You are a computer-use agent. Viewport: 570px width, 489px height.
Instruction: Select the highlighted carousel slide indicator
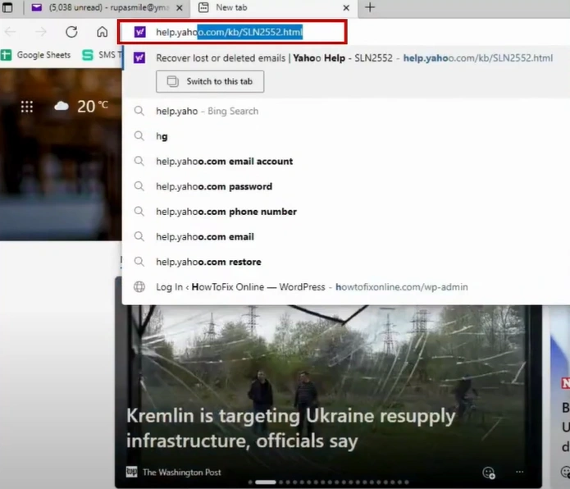(x=266, y=482)
